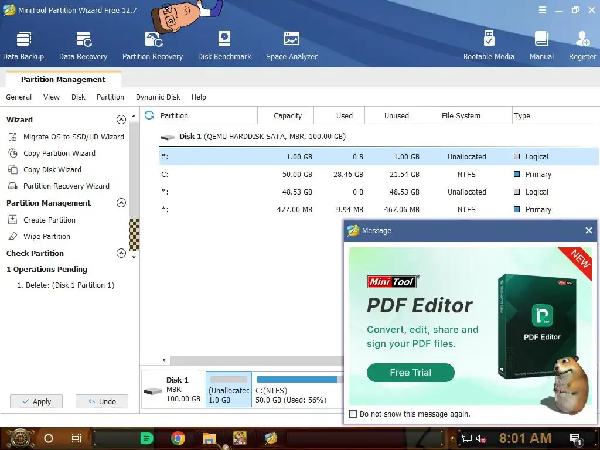This screenshot has width=600, height=450.
Task: Select C:(NTFS) 50.0 GB block in disk map
Action: [298, 389]
